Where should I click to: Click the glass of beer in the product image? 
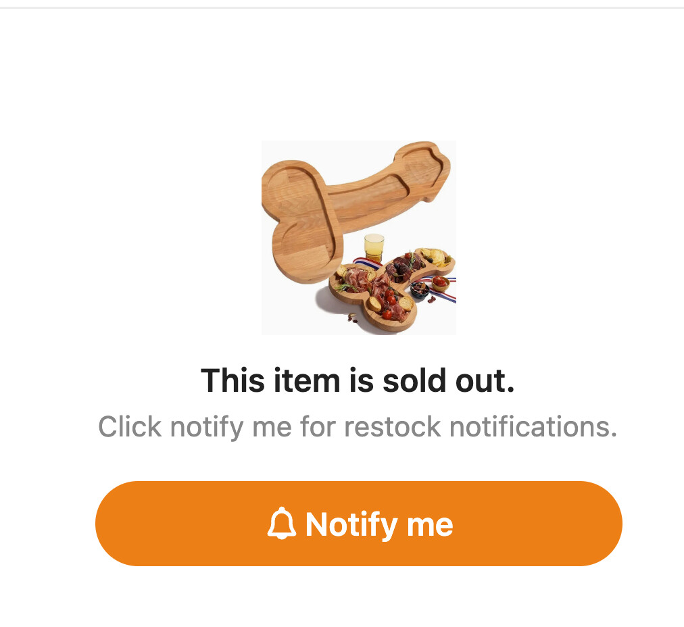coord(374,247)
